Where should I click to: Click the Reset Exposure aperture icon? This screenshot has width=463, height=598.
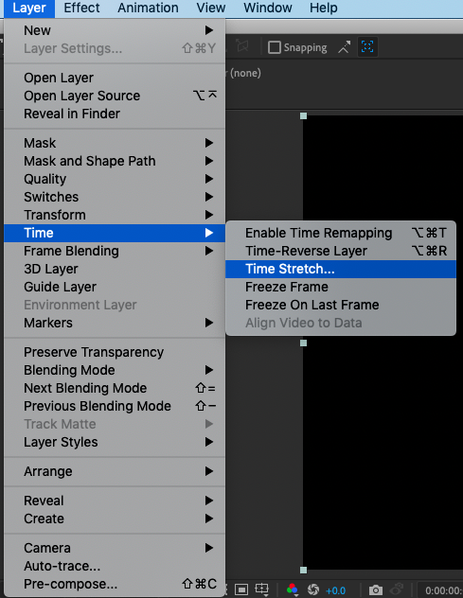(313, 589)
